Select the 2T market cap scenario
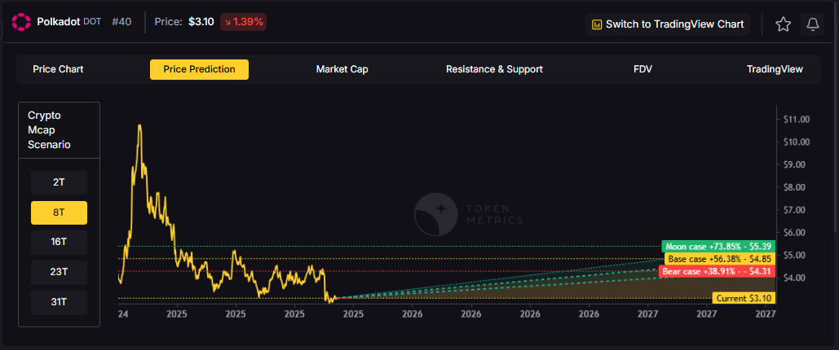The image size is (839, 350). tap(59, 183)
